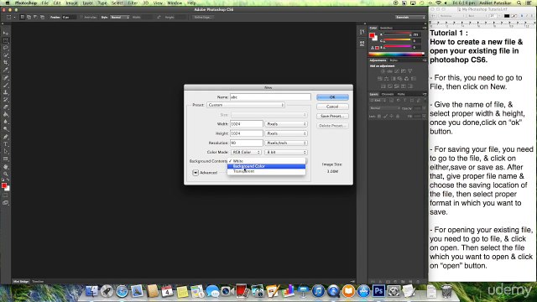
Task: Click the color spectrum ramp in Color panel
Action: click(396, 54)
